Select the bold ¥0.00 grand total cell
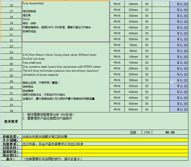The height and width of the screenshot is (167, 191). click(170, 132)
